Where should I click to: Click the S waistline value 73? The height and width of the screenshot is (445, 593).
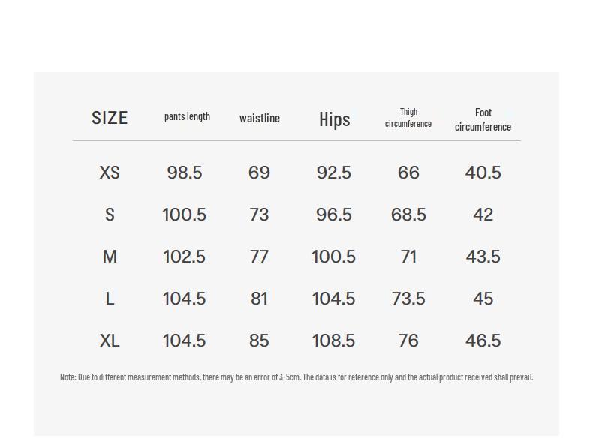pyautogui.click(x=259, y=215)
